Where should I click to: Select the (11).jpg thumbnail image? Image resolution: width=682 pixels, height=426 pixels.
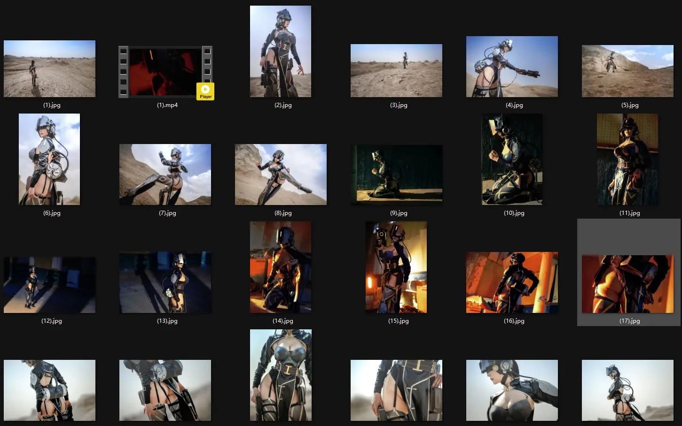click(627, 159)
